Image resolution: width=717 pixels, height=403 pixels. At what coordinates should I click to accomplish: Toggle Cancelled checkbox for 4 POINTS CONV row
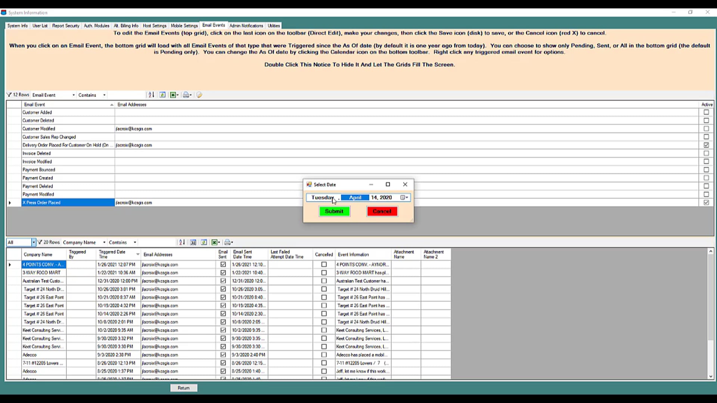pyautogui.click(x=324, y=265)
